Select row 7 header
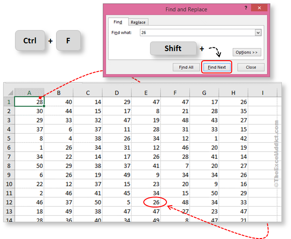The image size is (291, 239). click(9, 156)
